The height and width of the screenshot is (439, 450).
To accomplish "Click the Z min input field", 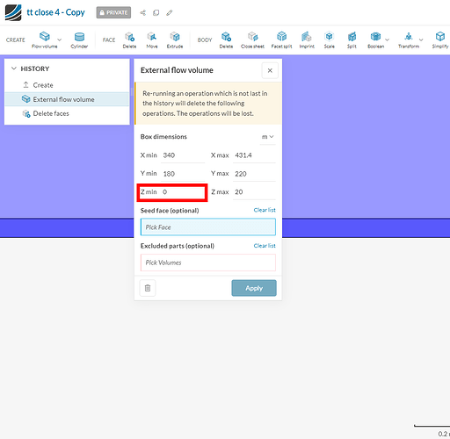I will (183, 192).
